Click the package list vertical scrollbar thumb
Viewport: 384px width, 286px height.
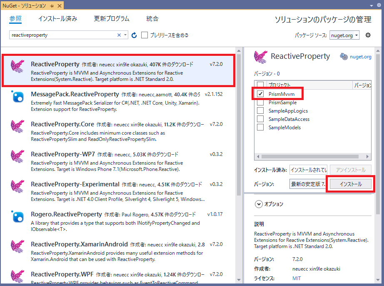coord(239,125)
